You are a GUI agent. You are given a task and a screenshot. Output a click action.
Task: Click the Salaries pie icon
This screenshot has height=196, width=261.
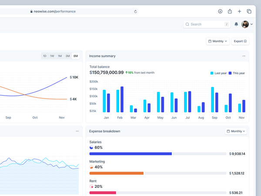pyautogui.click(x=91, y=147)
